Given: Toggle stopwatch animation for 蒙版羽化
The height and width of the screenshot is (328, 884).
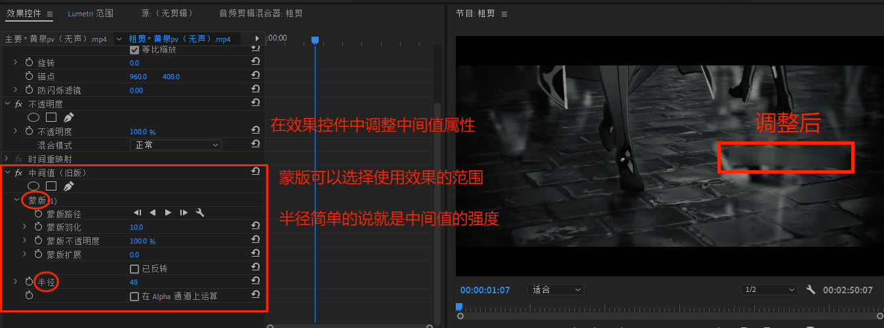Looking at the screenshot, I should (39, 227).
